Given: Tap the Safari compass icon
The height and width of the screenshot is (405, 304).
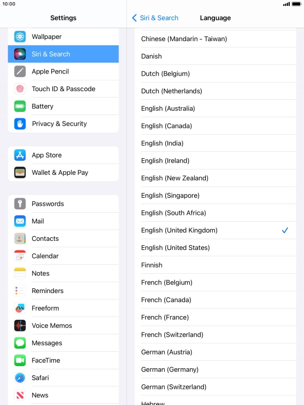Looking at the screenshot, I should tap(20, 378).
